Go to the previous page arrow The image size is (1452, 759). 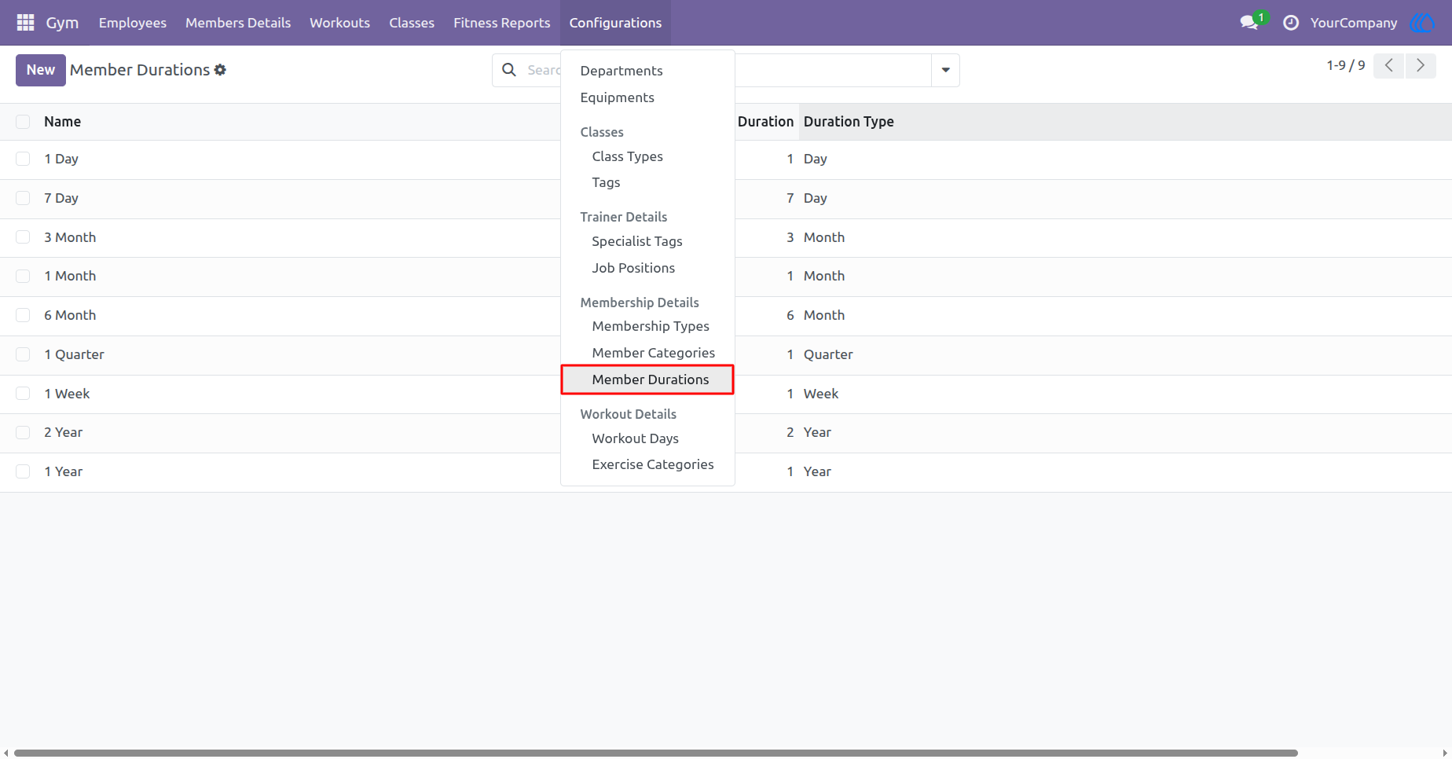point(1389,65)
